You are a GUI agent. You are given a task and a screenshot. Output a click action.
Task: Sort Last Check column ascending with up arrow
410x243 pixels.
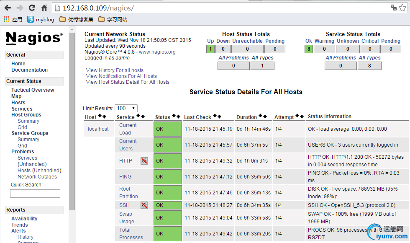[x=215, y=116]
